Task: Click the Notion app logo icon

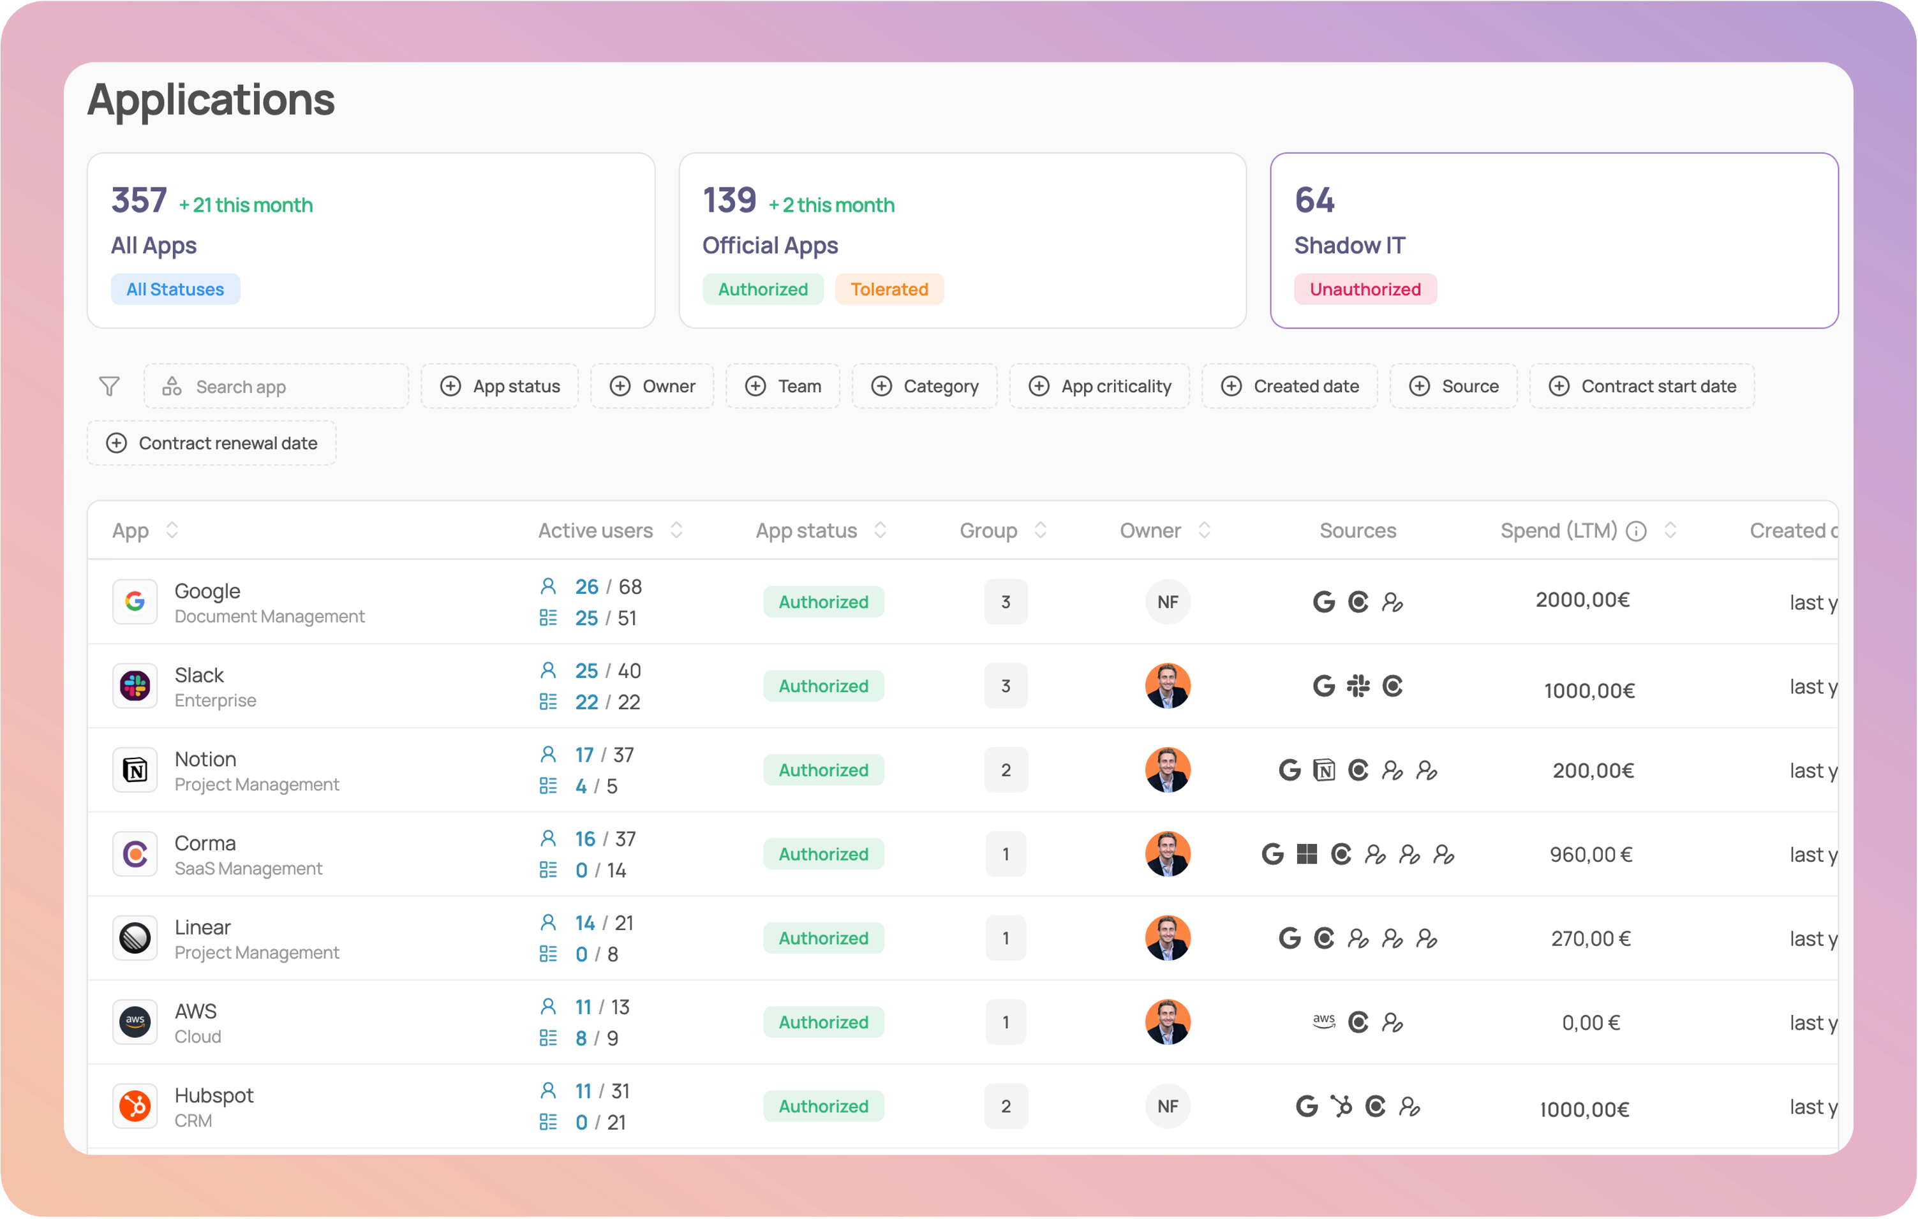Action: tap(135, 770)
